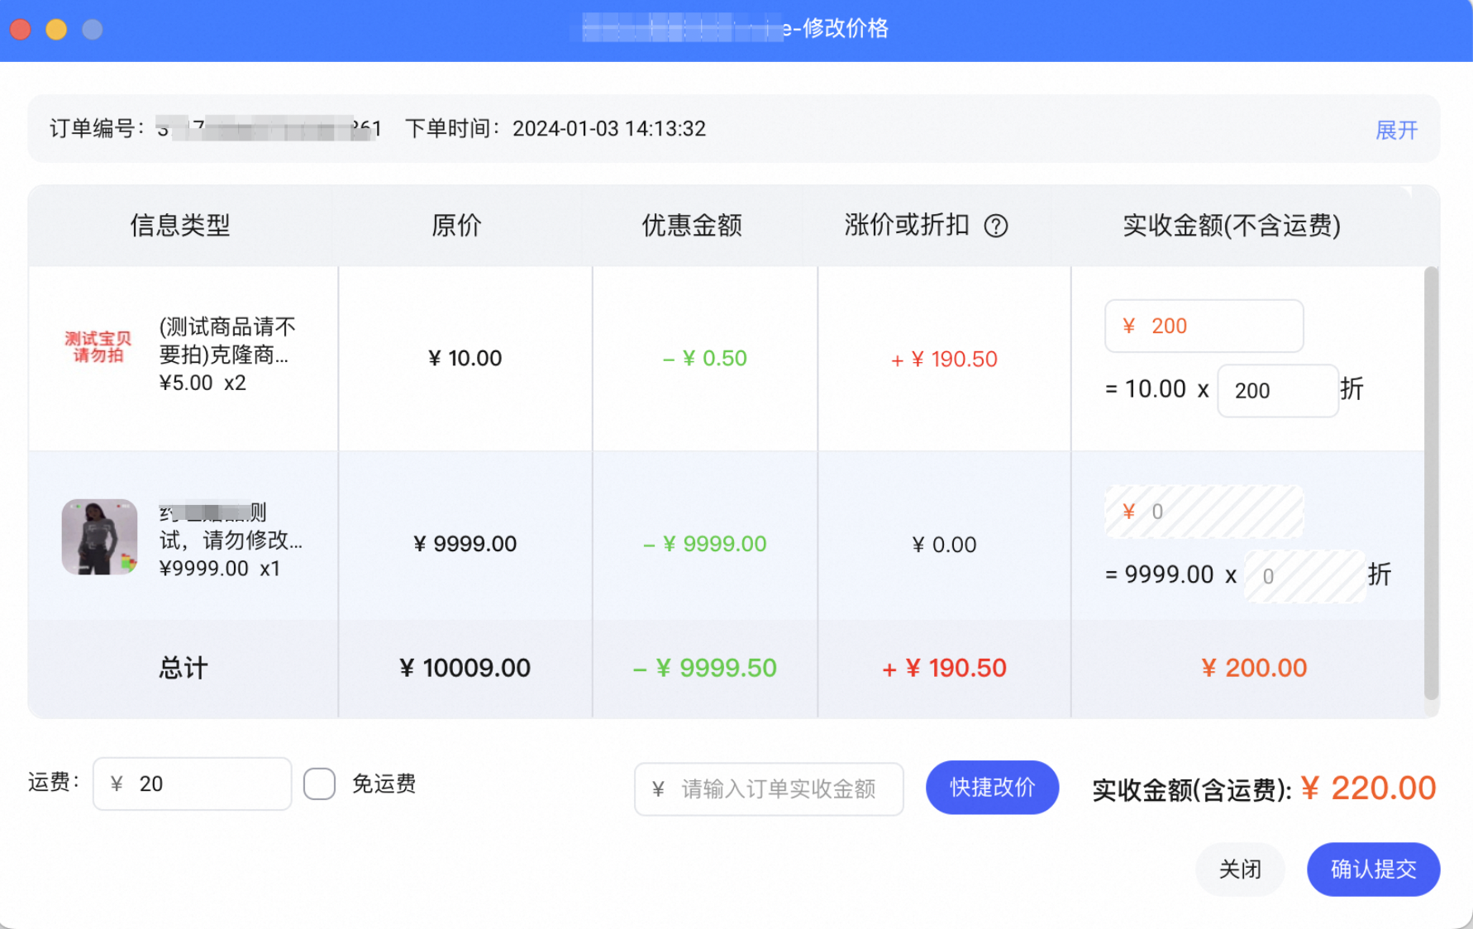Expand order details via 展开 link
Viewport: 1473px width, 929px height.
[1396, 130]
